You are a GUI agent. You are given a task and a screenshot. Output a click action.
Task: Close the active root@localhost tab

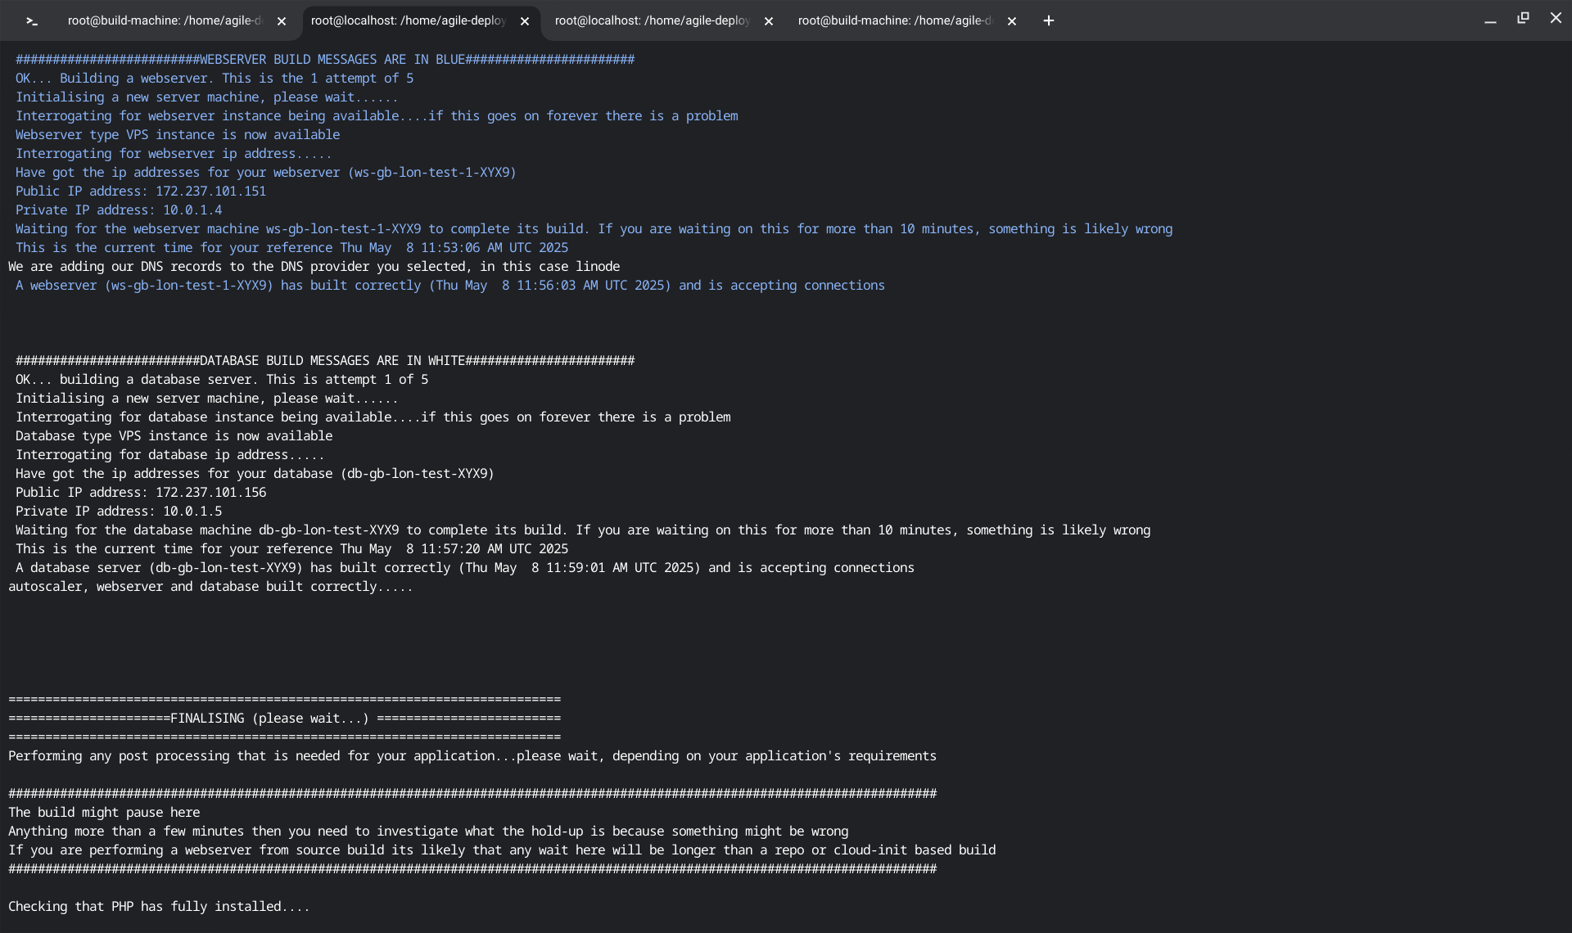(x=525, y=22)
